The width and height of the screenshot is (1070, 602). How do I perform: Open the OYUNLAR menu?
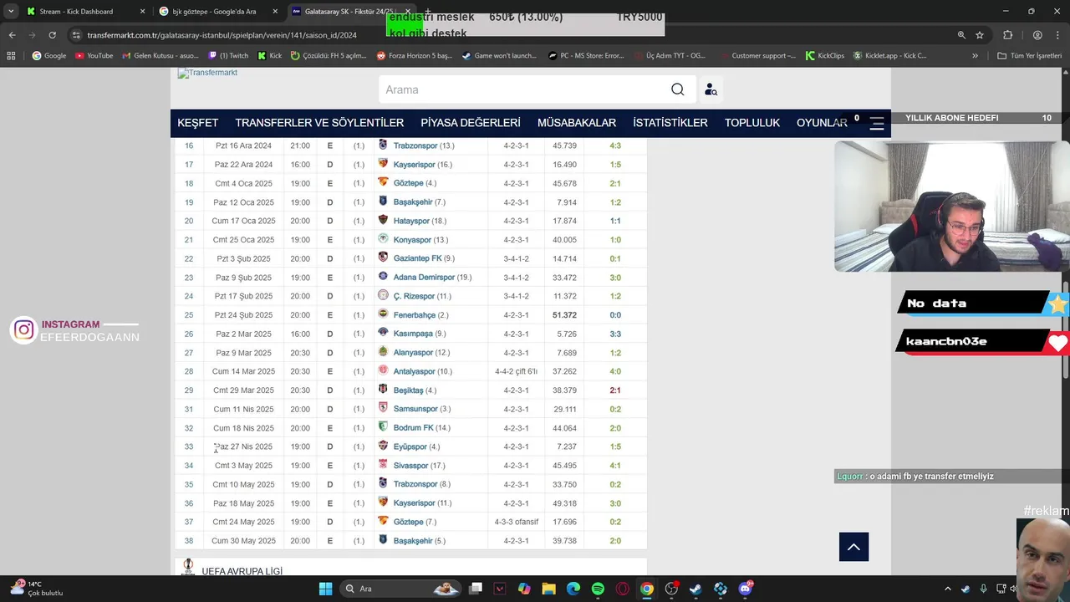[822, 123]
